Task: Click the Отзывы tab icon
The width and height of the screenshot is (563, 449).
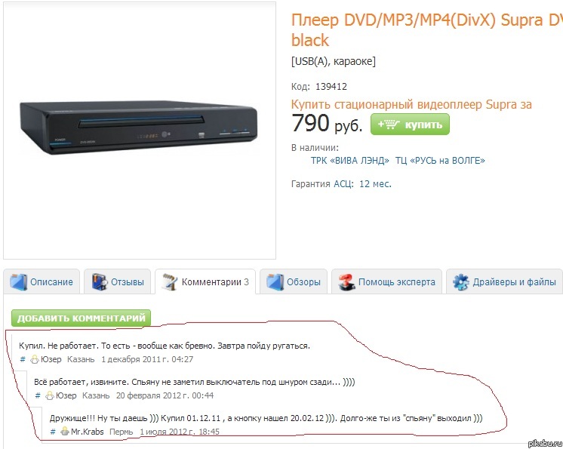Action: pyautogui.click(x=100, y=281)
